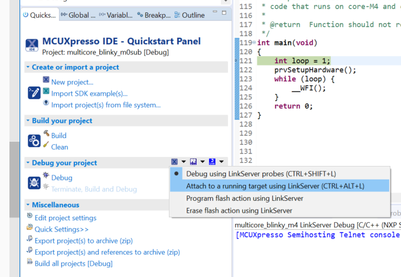Select Program flash action using LinkServer
The image size is (401, 277).
280,198
